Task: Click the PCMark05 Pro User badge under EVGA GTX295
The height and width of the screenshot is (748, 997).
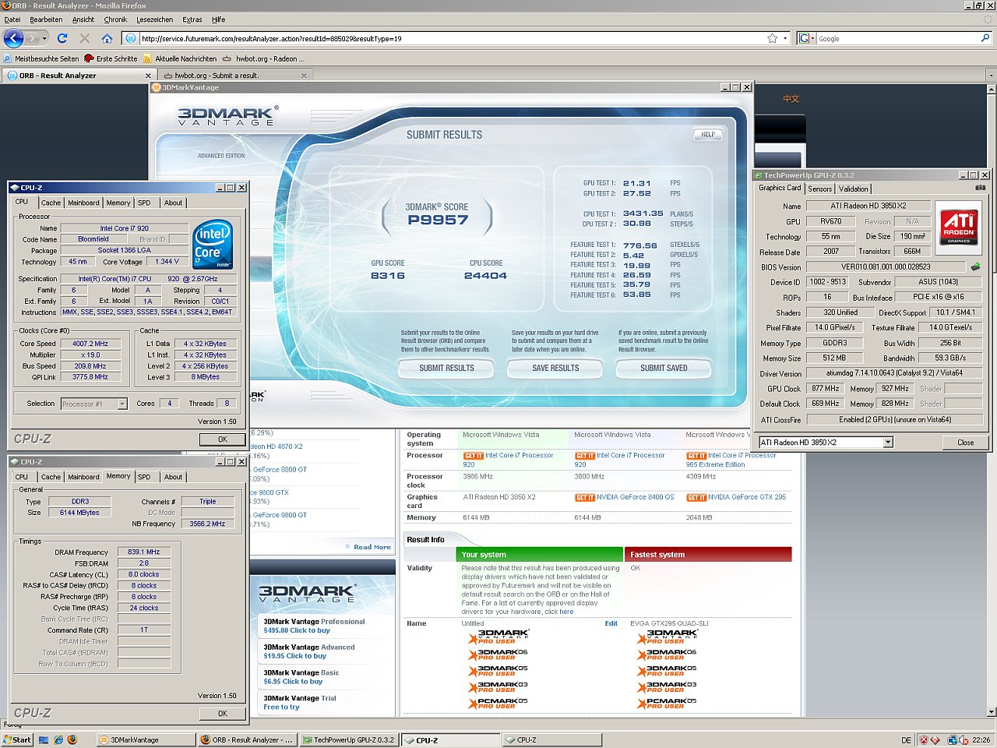Action: [x=667, y=702]
